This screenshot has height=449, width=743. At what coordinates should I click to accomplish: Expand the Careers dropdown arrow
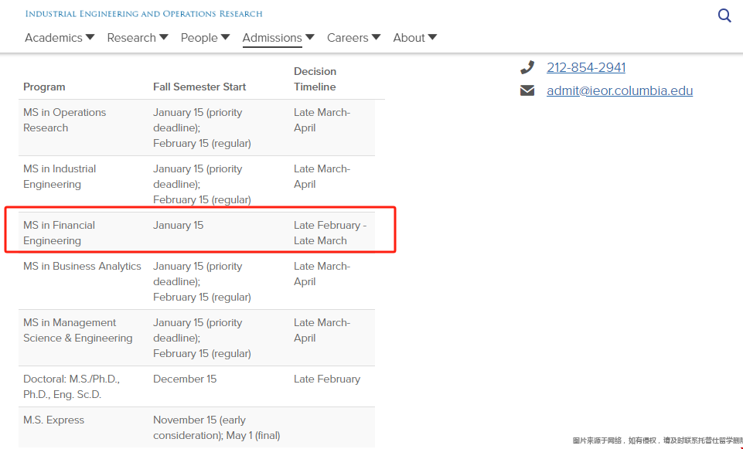376,37
